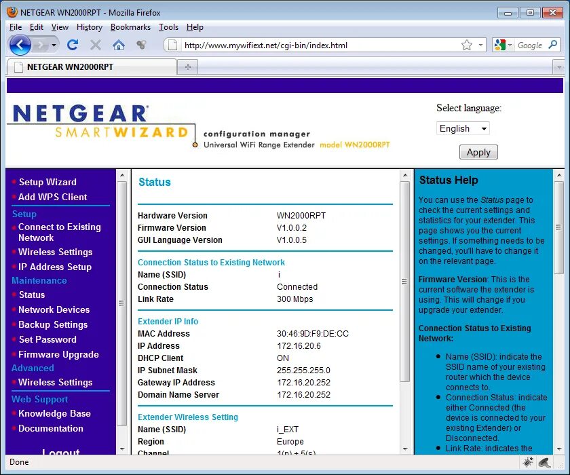Open Network Devices page
This screenshot has width=570, height=475.
coord(54,309)
